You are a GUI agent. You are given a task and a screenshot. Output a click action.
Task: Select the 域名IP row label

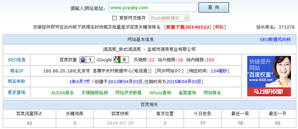17,71
